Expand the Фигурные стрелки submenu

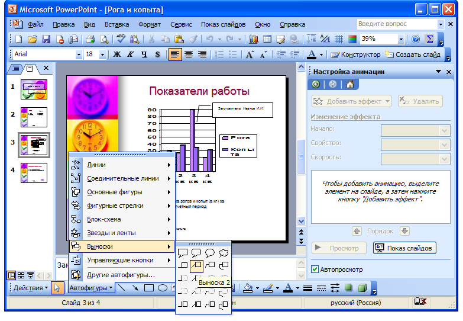click(122, 206)
